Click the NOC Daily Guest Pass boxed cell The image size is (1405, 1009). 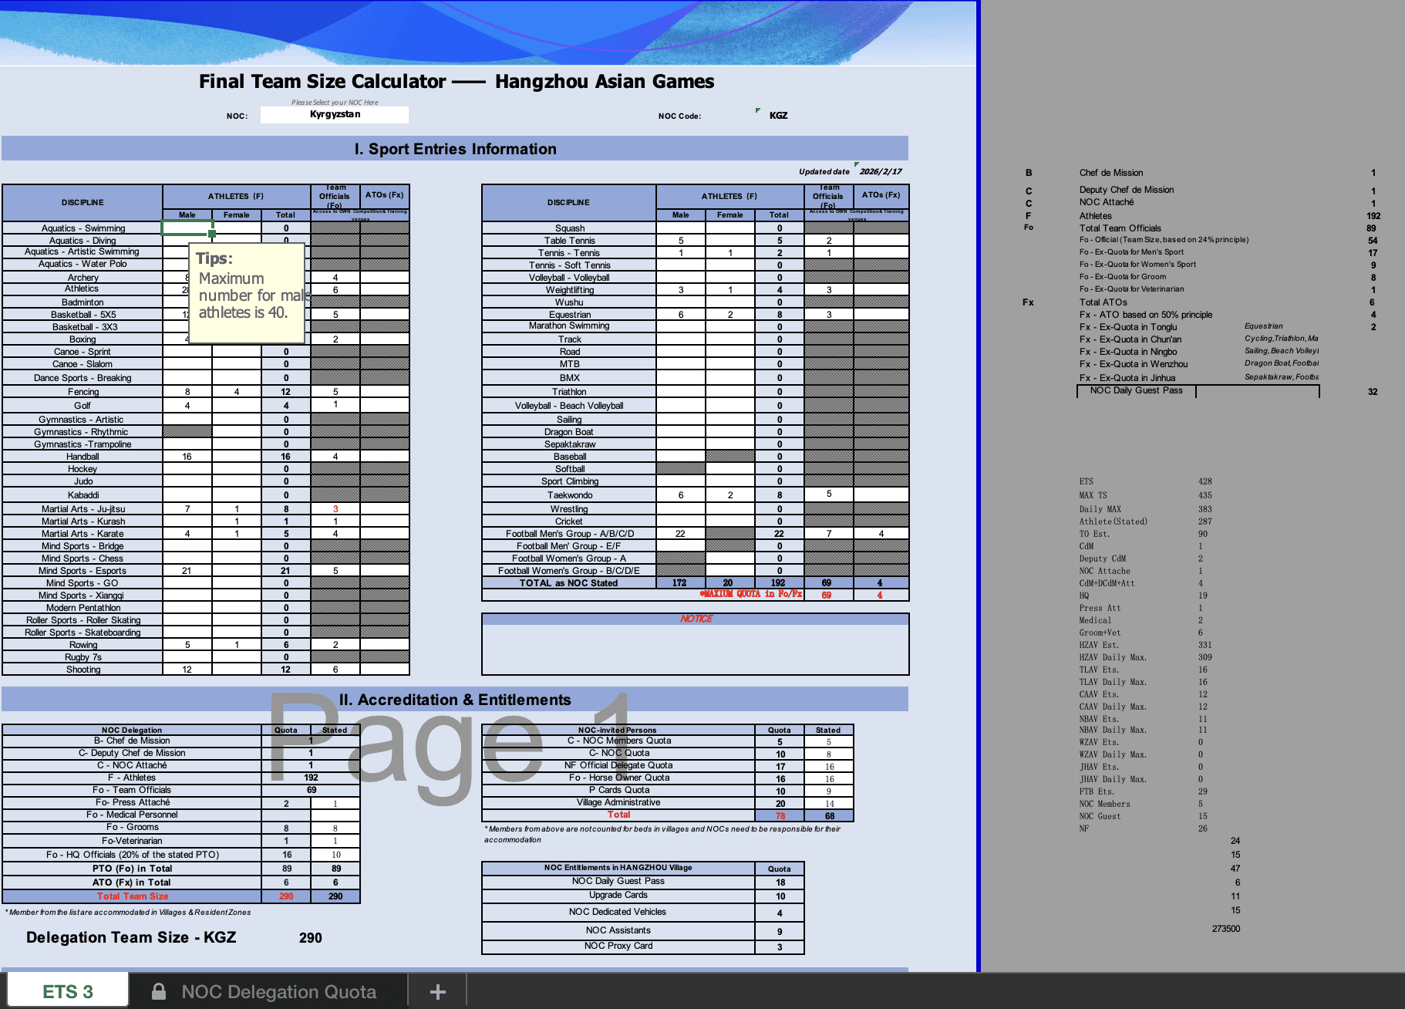coord(1136,391)
